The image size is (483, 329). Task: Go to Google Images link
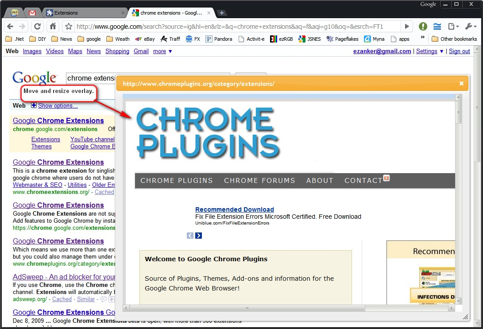(x=32, y=51)
